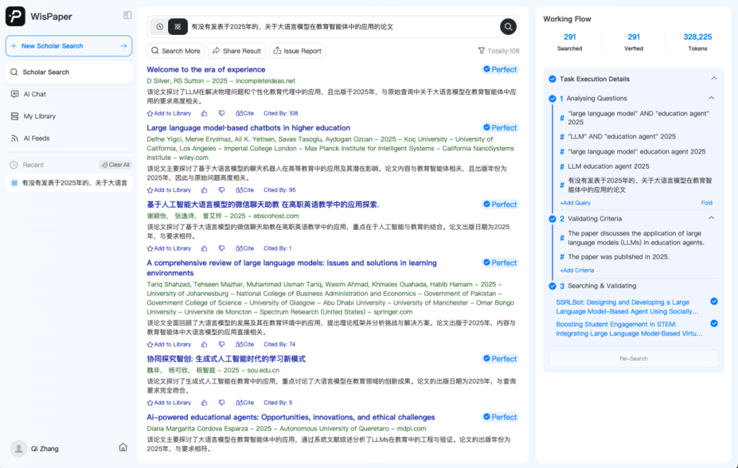
Task: Thumbs up the 'Welcome to the era of experience' paper
Action: [x=204, y=113]
